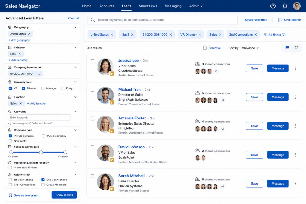
Task: Check the Select all checkbox
Action: pos(205,48)
